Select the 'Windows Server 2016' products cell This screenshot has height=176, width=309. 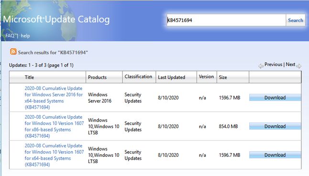pos(99,98)
